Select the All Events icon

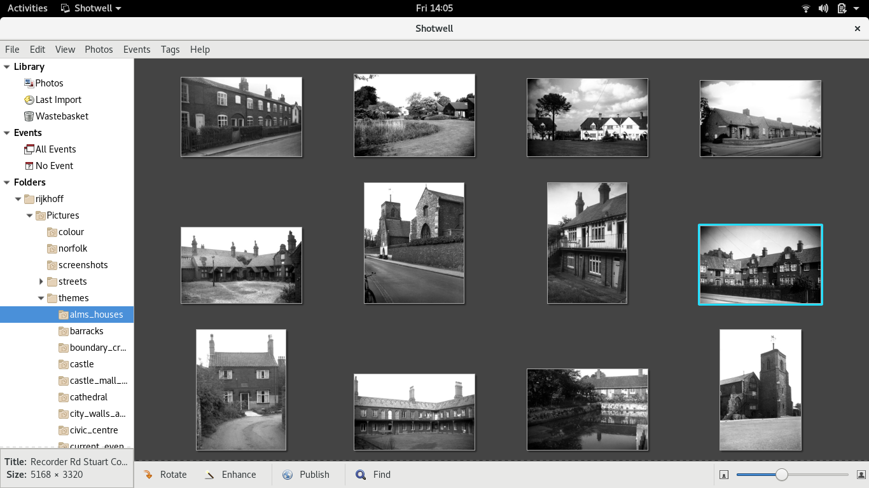[x=29, y=149]
